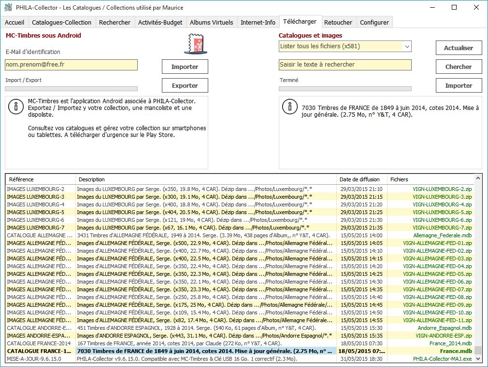Image resolution: width=488 pixels, height=367 pixels.
Task: Click date cell 31/05/2015 18:30
Action: click(x=361, y=359)
